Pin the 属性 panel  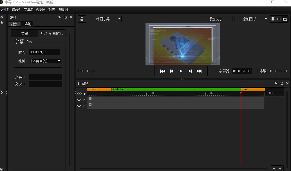60,17
